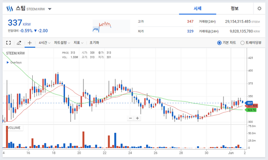Expand the Overlays section triangle
The height and width of the screenshot is (160, 268).
click(8, 62)
